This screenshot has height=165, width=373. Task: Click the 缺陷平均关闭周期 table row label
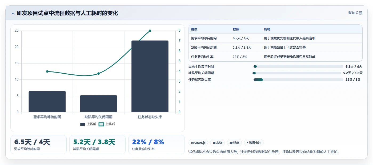(x=204, y=48)
